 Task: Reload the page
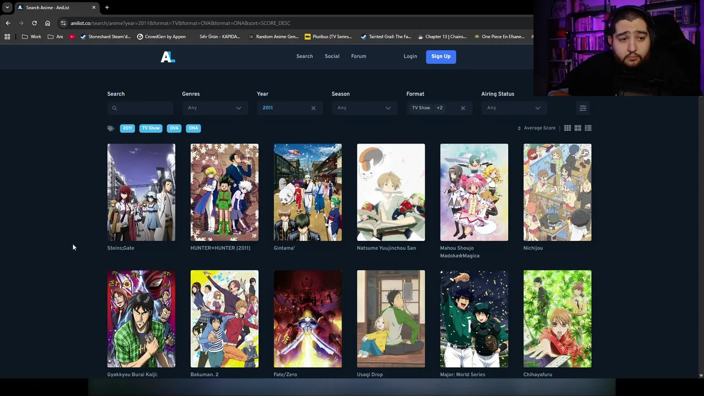(x=34, y=23)
